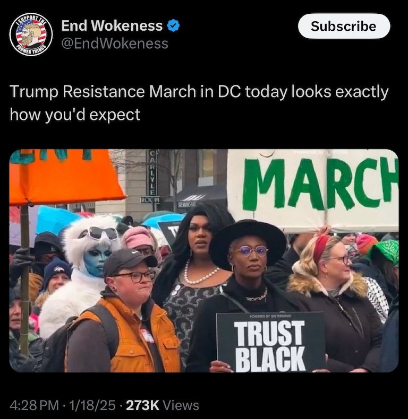Play the embedded march video
The height and width of the screenshot is (419, 408).
204,260
